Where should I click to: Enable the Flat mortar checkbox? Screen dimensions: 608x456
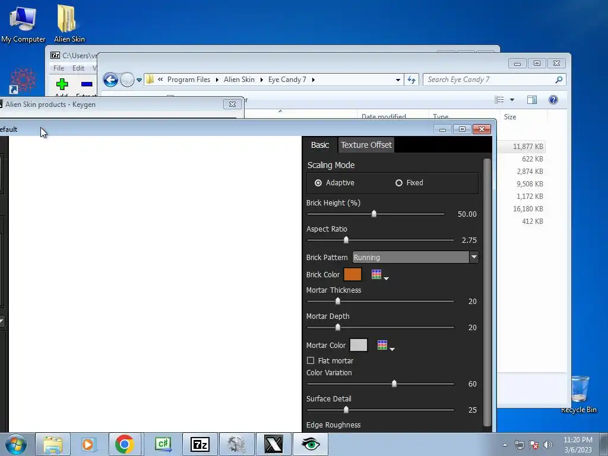tap(311, 360)
